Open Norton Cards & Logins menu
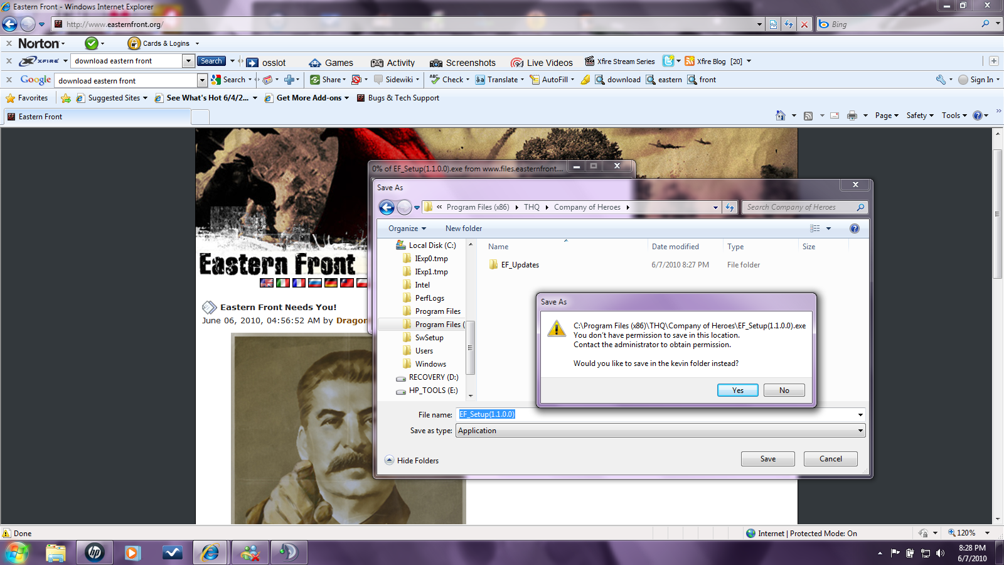Screen dimensions: 1004x565 [x=163, y=43]
